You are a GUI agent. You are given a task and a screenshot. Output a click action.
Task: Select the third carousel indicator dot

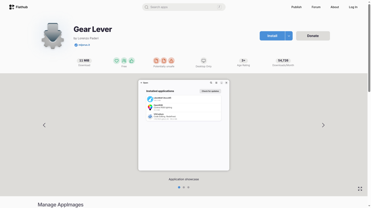click(188, 187)
